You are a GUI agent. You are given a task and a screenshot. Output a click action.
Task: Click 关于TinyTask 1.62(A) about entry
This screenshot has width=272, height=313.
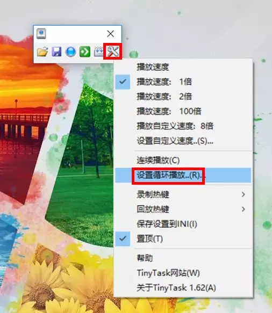(183, 288)
